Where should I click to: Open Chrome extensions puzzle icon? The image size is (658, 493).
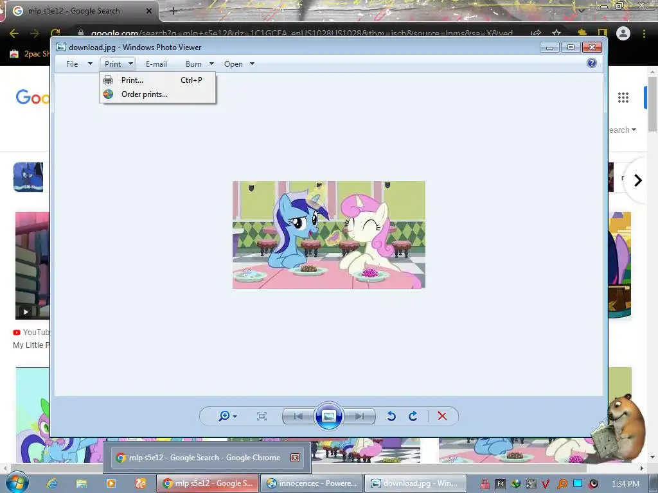point(582,33)
